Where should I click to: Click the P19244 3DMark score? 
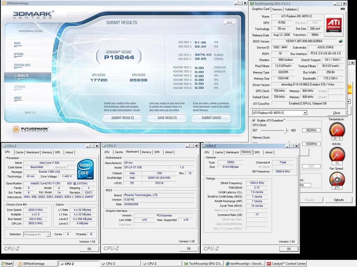(x=119, y=58)
